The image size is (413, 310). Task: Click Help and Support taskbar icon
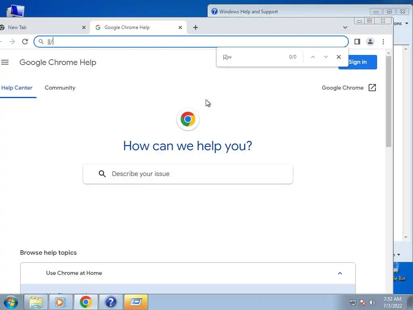[111, 302]
